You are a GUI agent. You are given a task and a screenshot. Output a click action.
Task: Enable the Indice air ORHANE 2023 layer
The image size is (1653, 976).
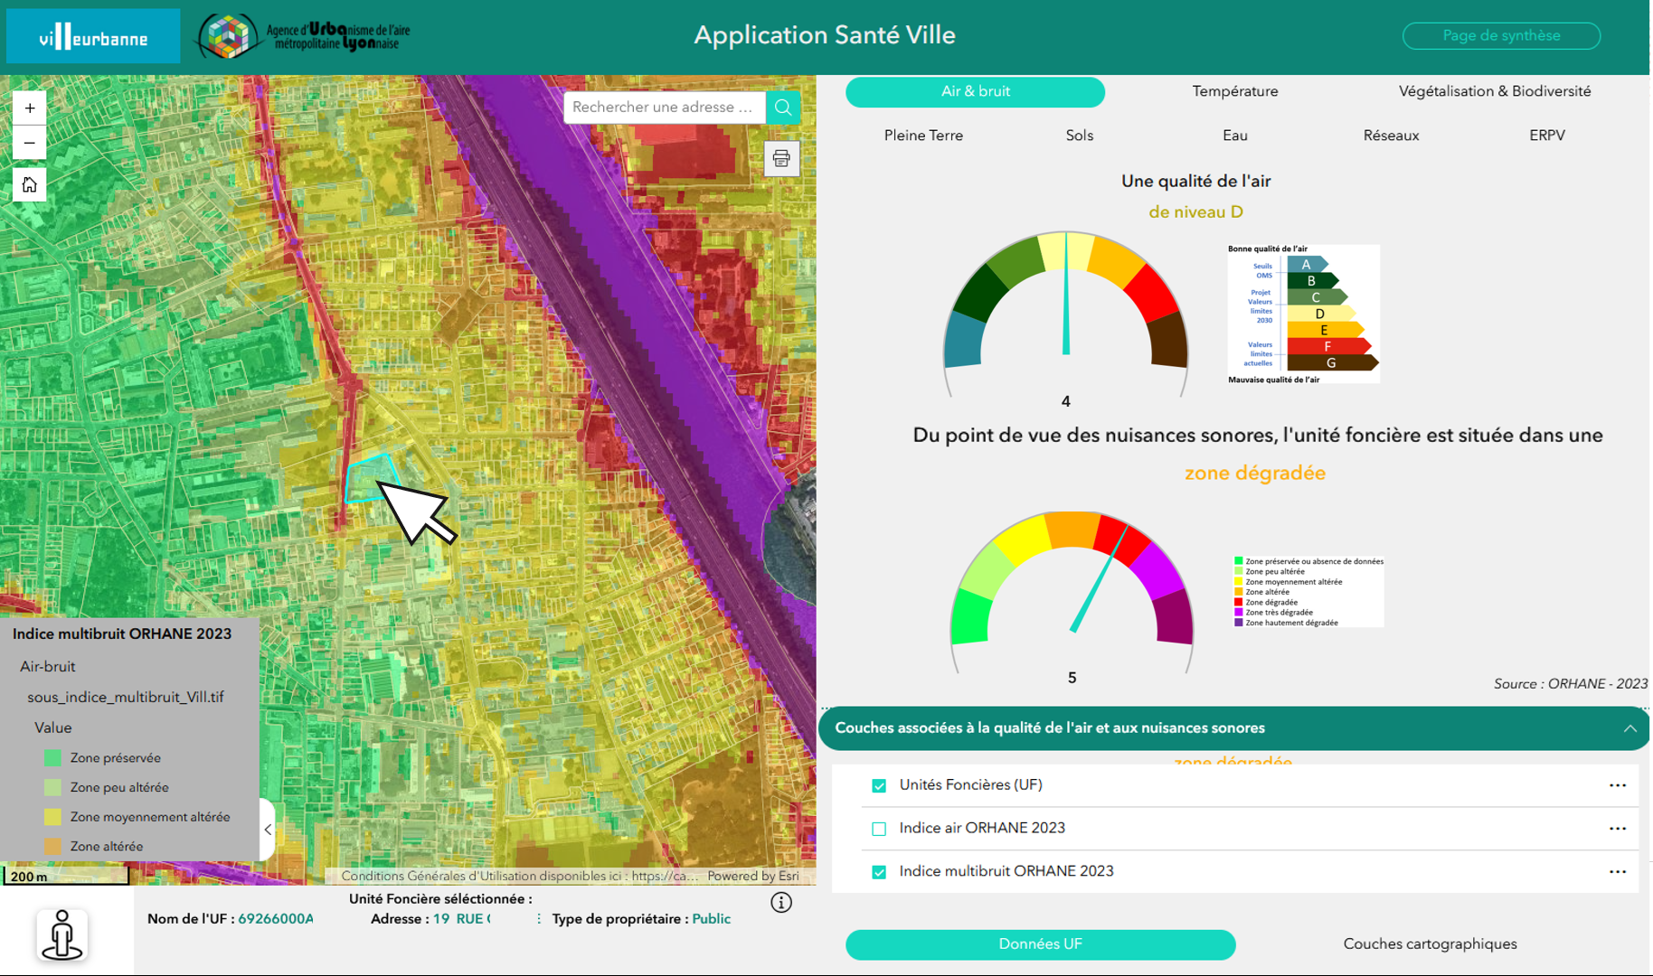pos(879,829)
